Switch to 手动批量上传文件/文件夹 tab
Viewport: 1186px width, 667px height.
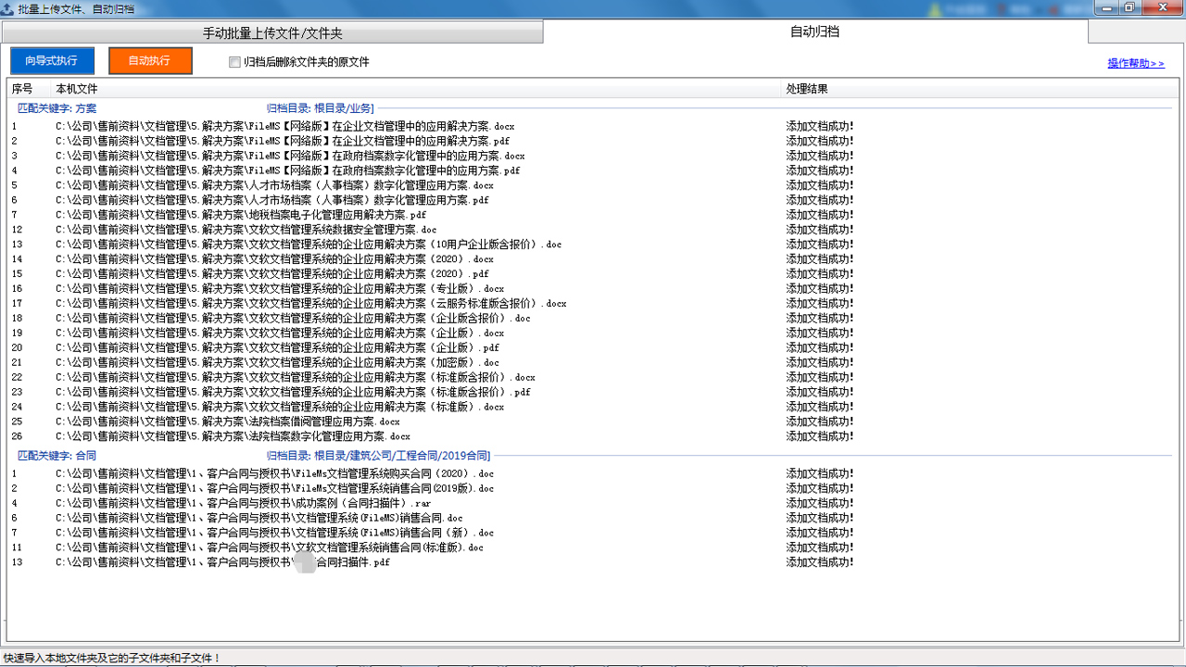[x=272, y=32]
